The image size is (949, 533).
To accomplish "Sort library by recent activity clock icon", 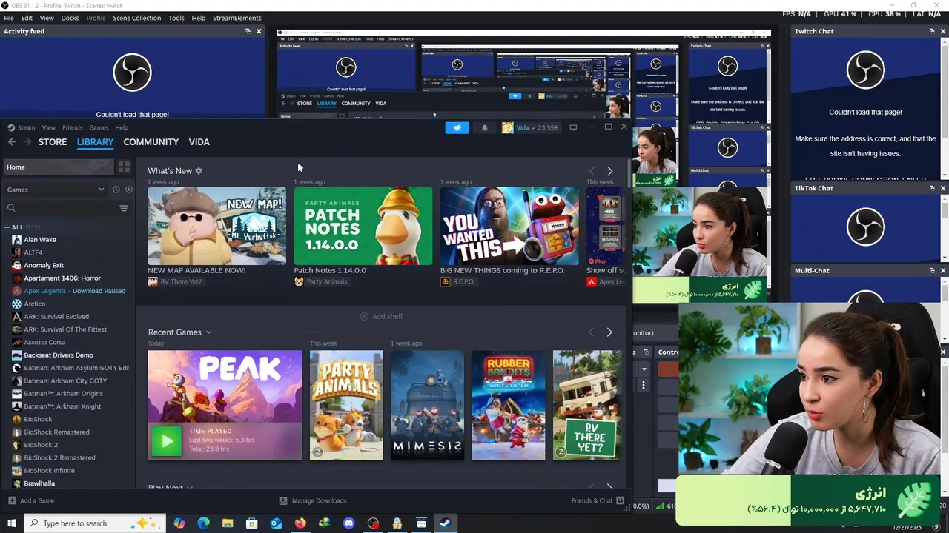I will pos(116,190).
